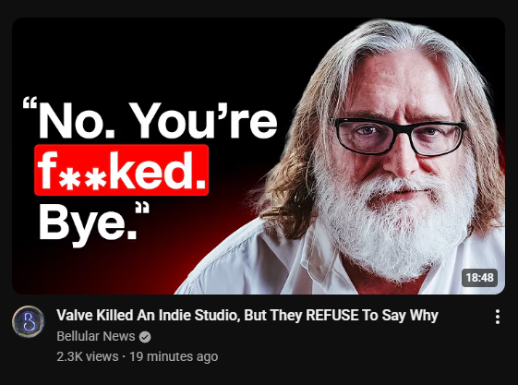The width and height of the screenshot is (518, 385).
Task: Open the three-dot video options menu
Action: (x=497, y=317)
